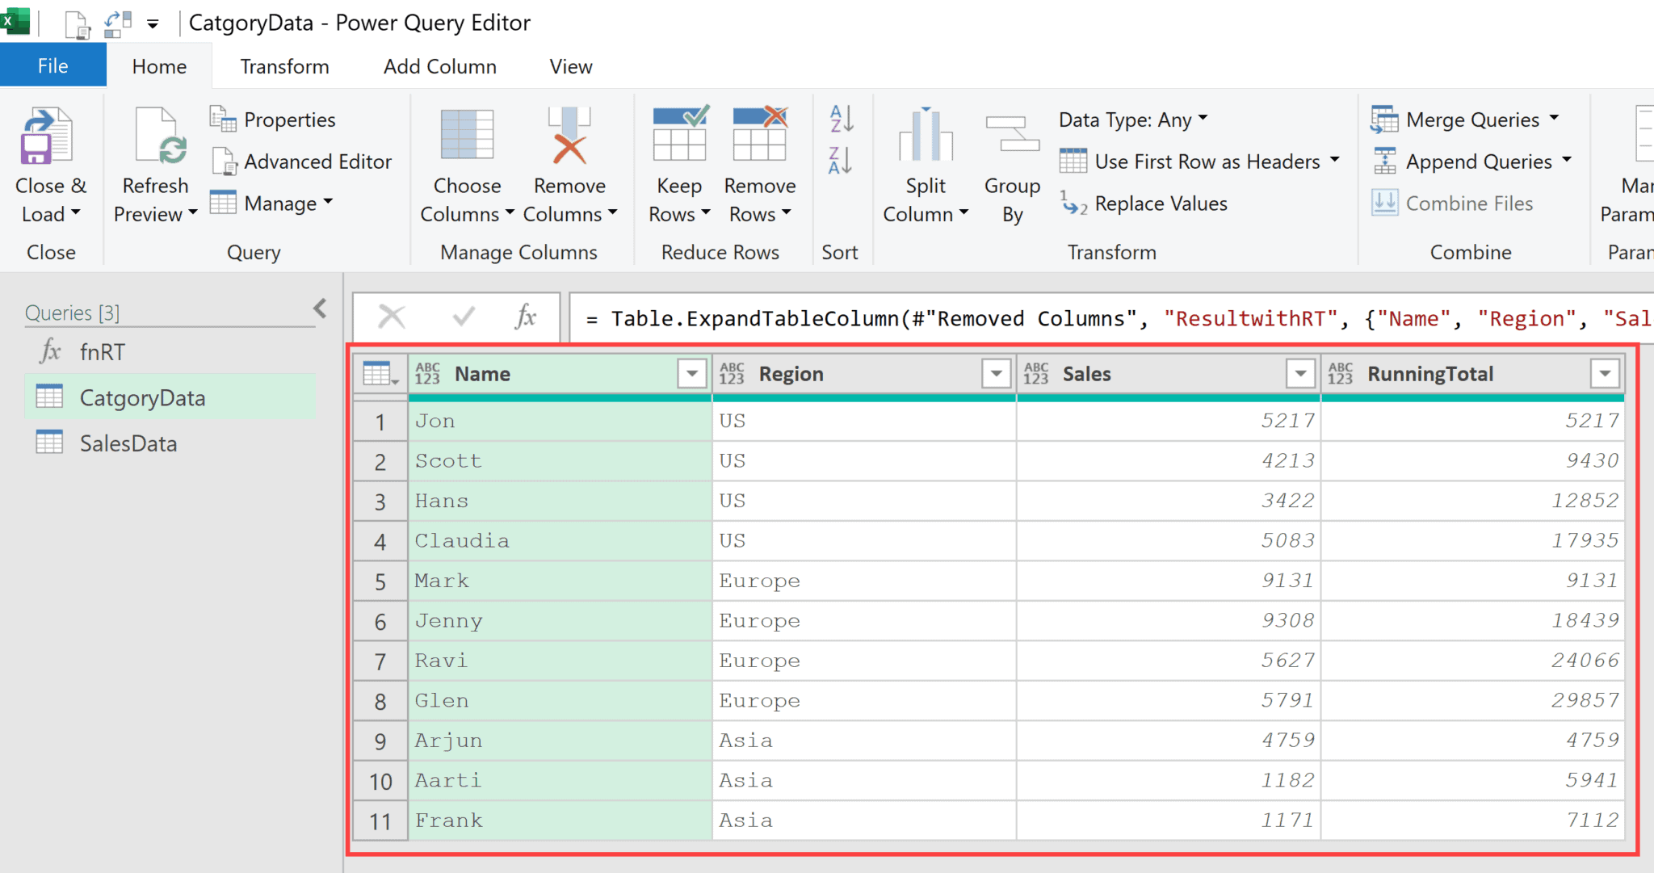Screen dimensions: 1654x873
Task: Switch to the Add Column ribbon tab
Action: (439, 66)
